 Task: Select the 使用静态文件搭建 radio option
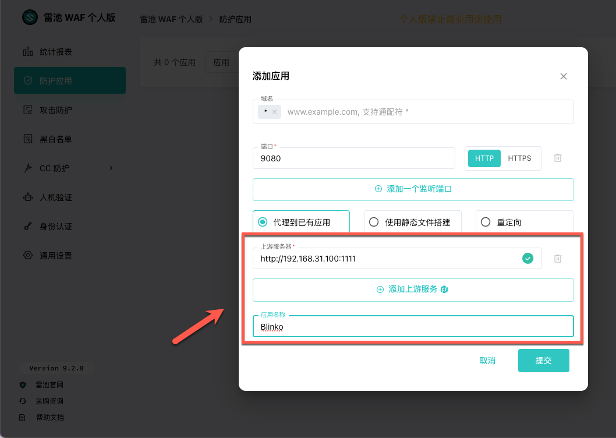tap(412, 222)
